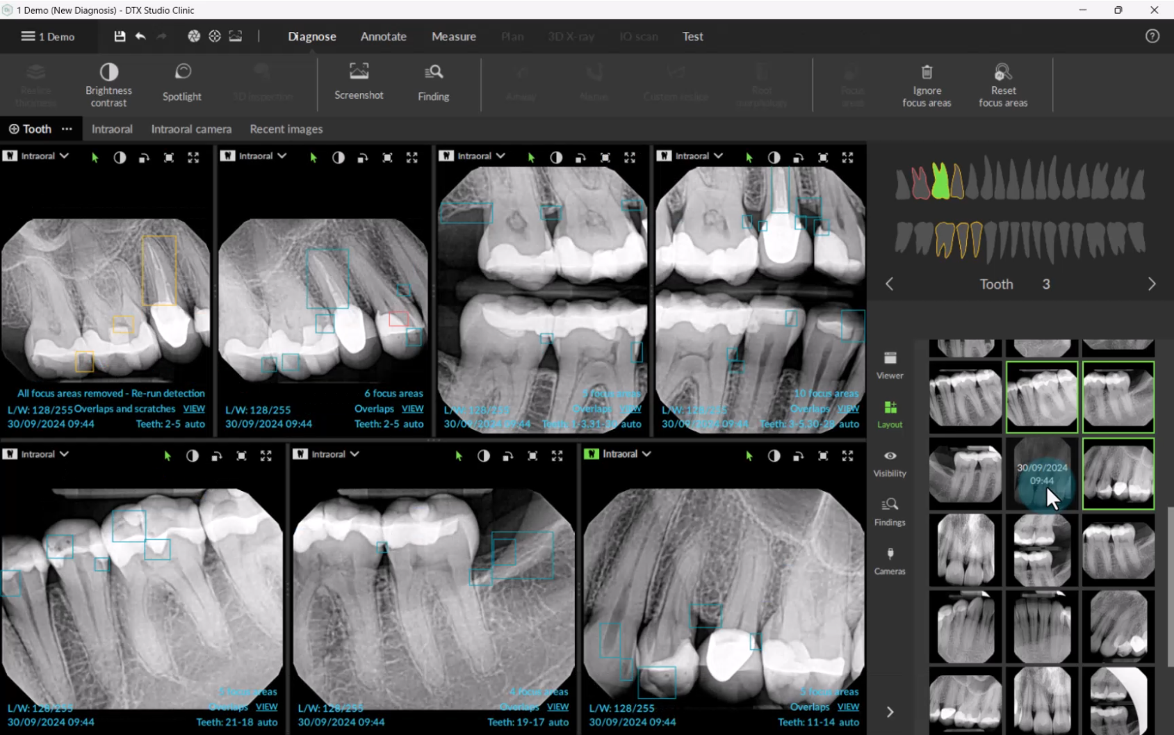
Task: Click the Save icon in the top bar
Action: coord(120,36)
